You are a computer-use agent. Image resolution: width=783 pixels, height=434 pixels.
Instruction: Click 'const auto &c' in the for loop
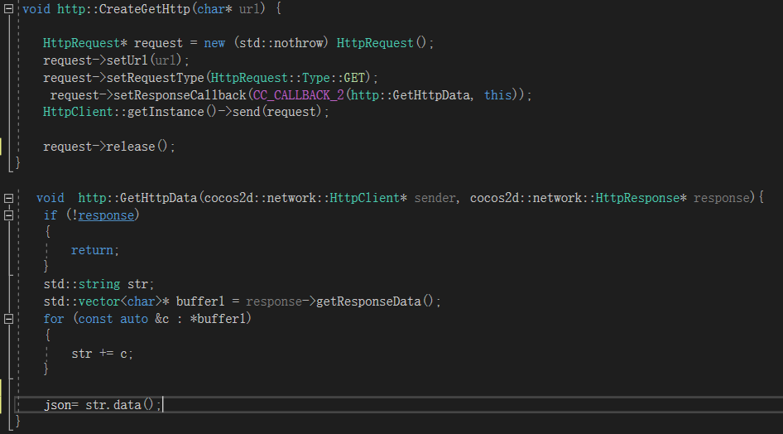click(x=123, y=319)
